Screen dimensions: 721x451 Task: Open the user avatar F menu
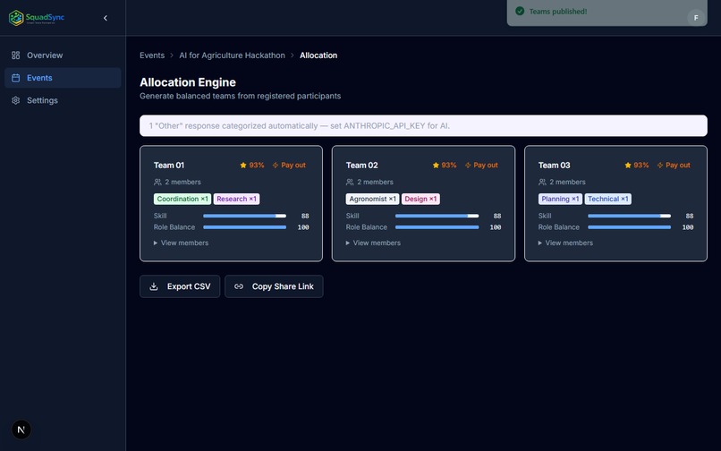(696, 18)
